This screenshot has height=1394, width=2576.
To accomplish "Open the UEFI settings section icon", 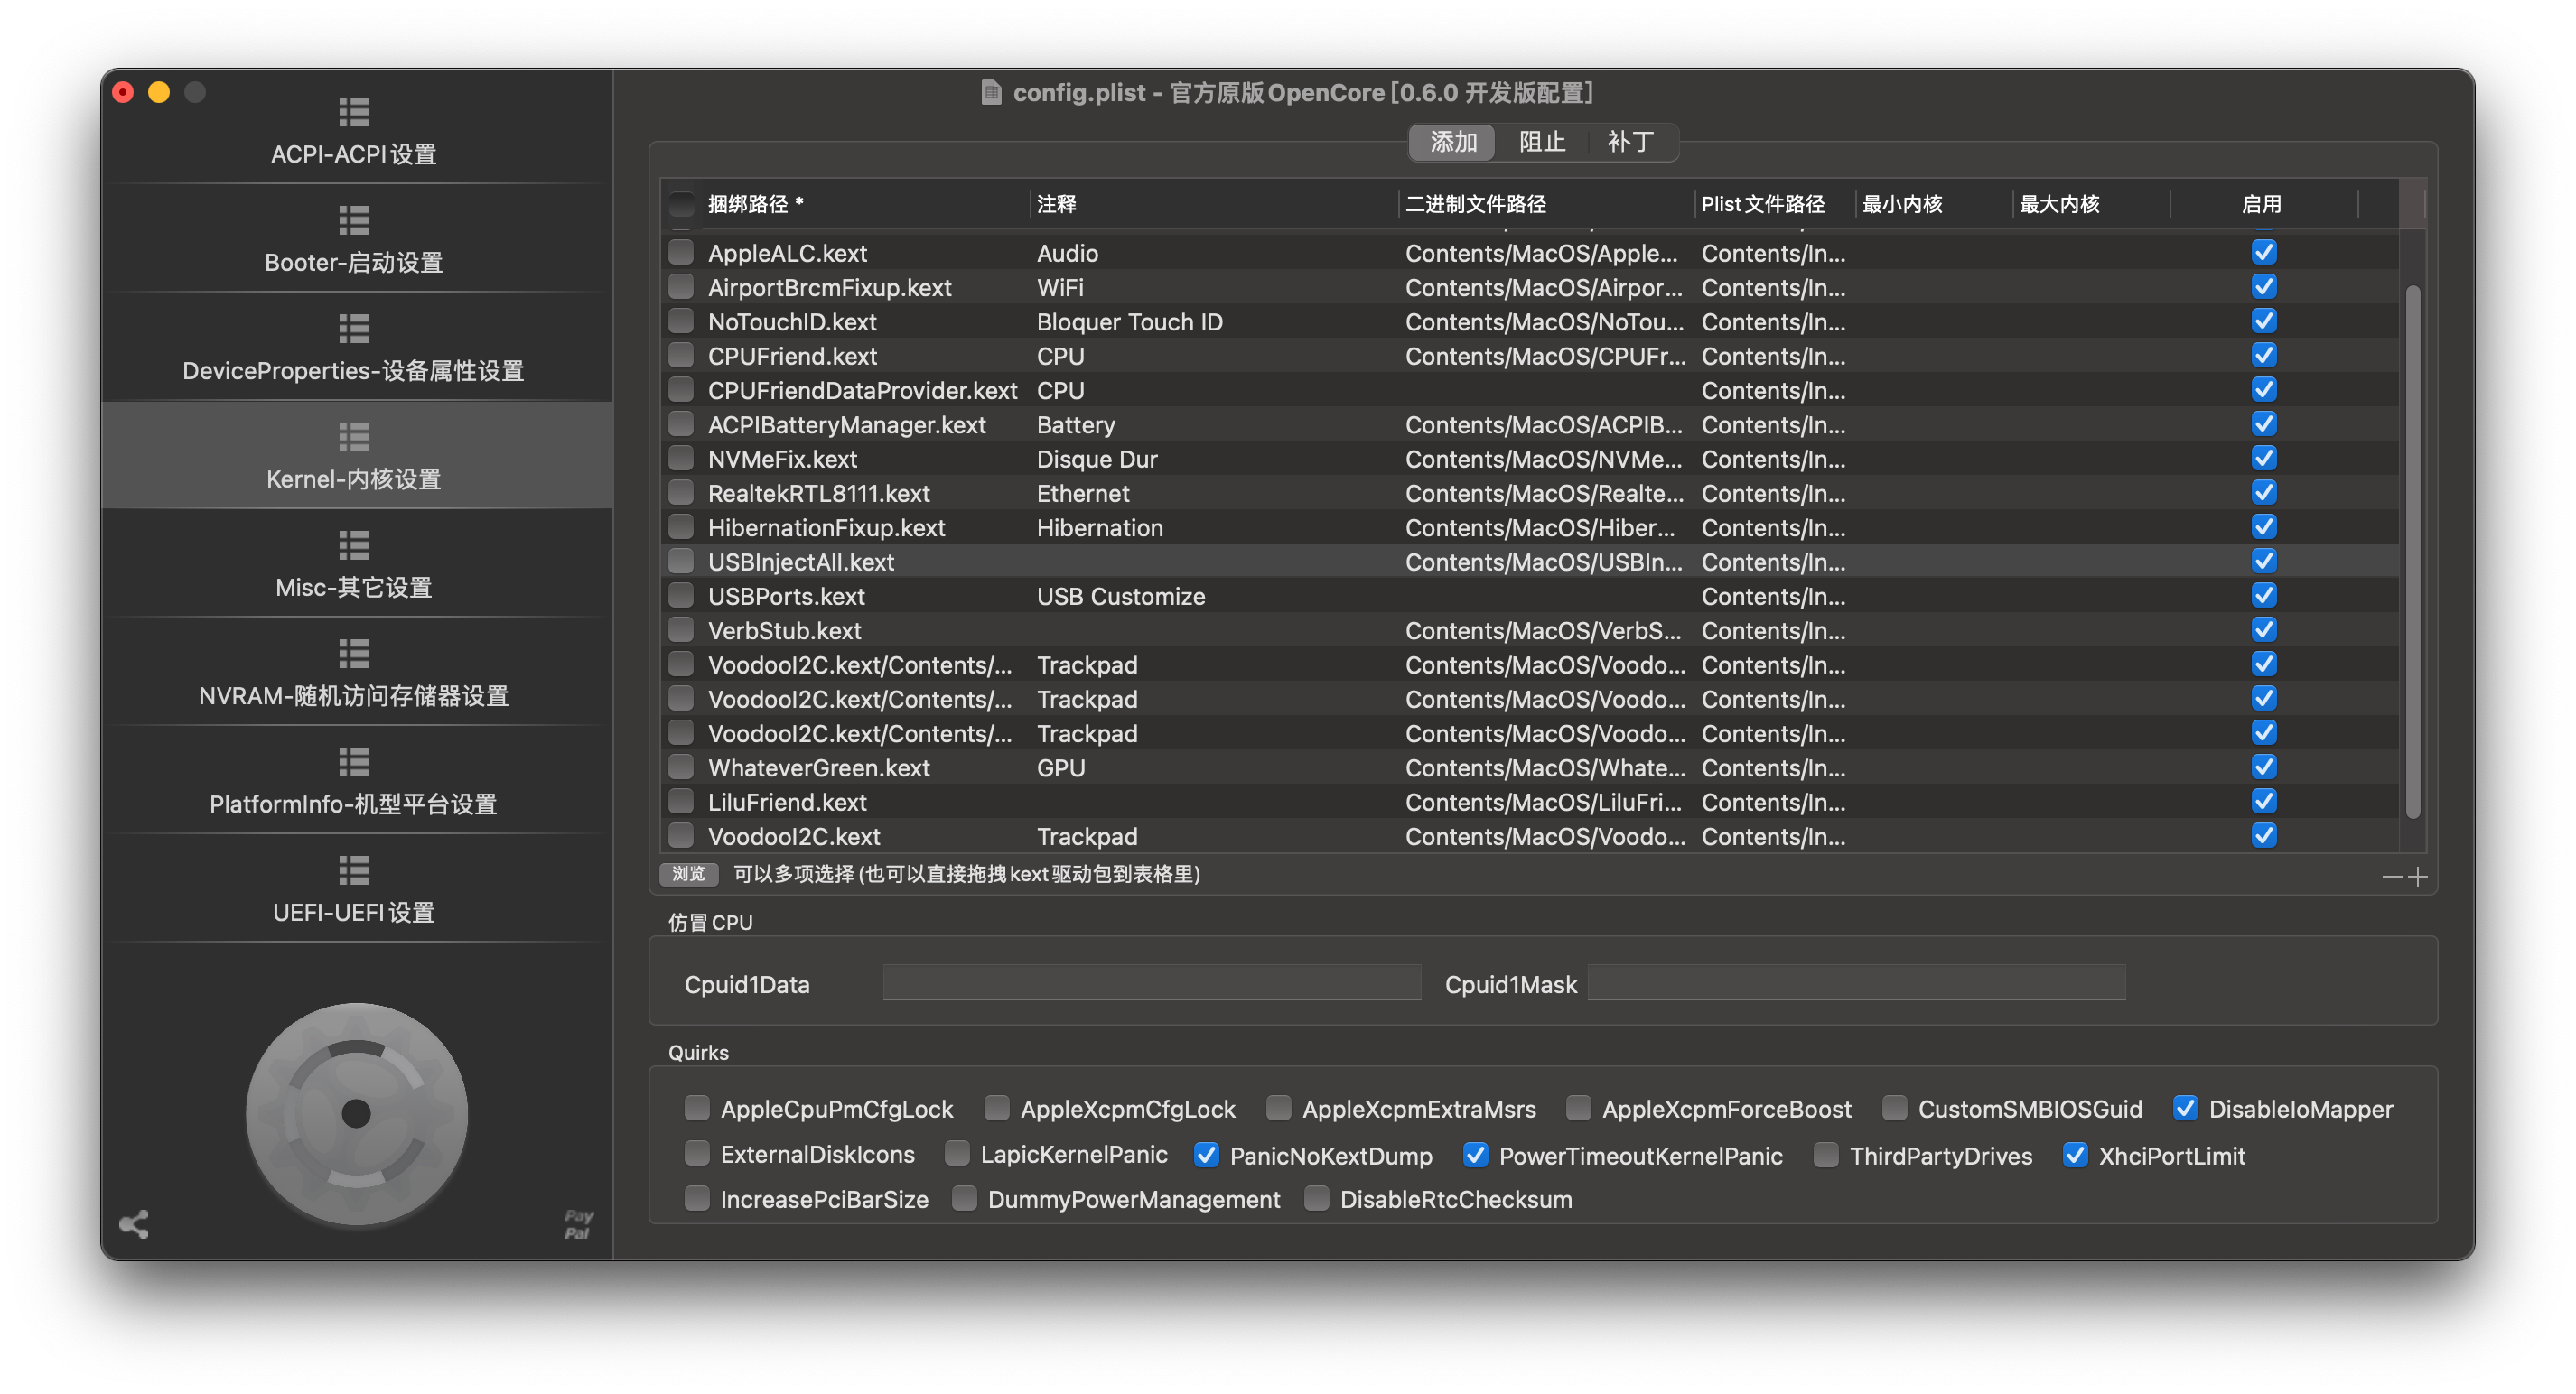I will click(353, 870).
